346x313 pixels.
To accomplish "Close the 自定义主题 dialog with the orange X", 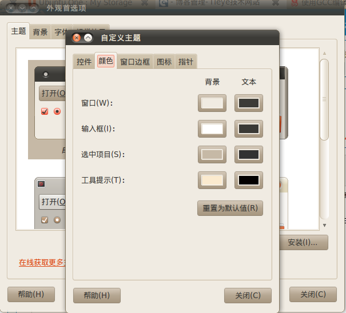I will coord(77,38).
